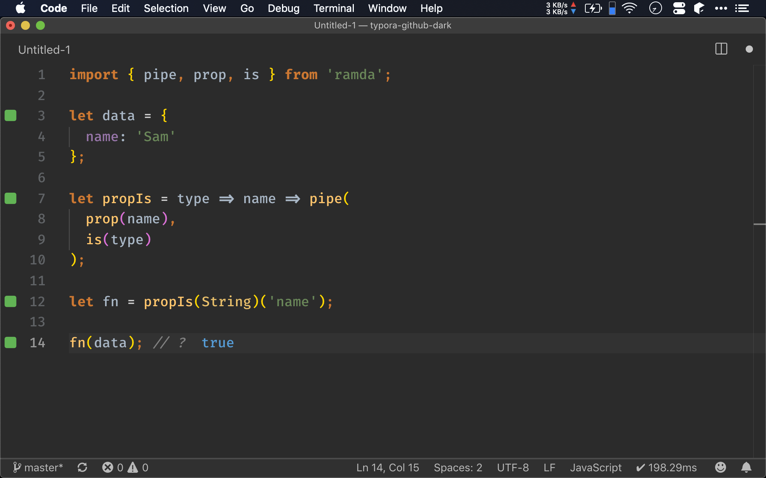Viewport: 766px width, 478px height.
Task: Click the unsaved changes dot on the tab bar
Action: [749, 49]
